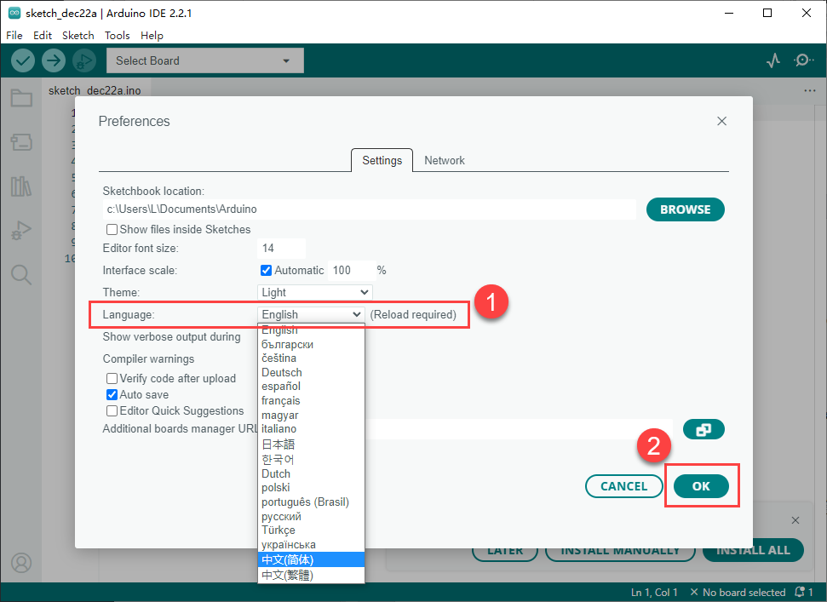Open the Library Manager sidebar icon
The height and width of the screenshot is (602, 827).
(21, 186)
